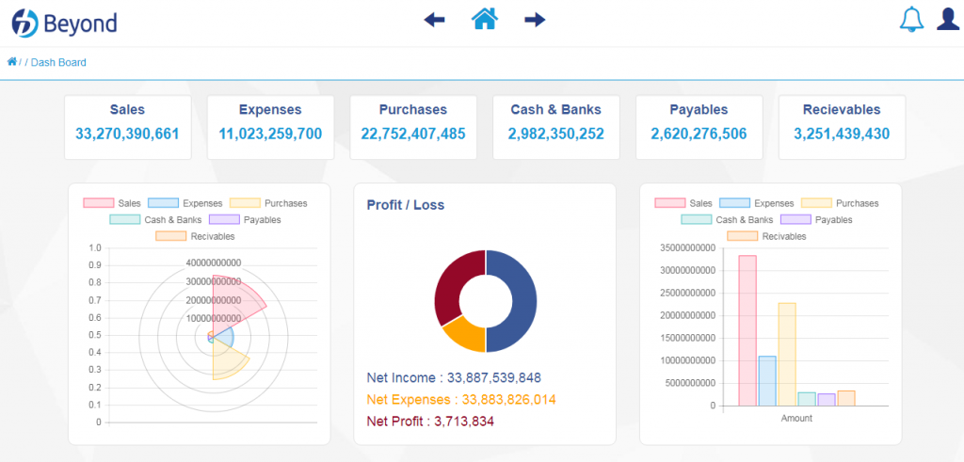The image size is (964, 462).
Task: Toggle Recivables legend in bar chart
Action: coord(766,236)
